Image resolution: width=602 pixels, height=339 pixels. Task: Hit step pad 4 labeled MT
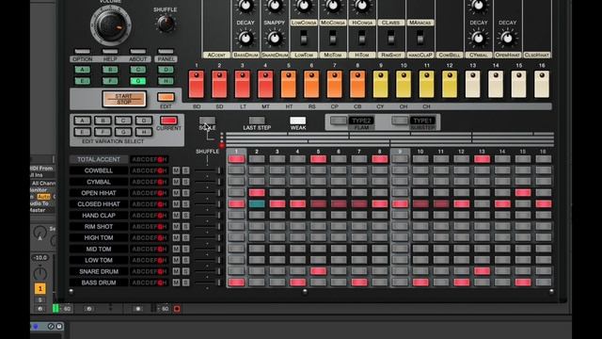265,84
